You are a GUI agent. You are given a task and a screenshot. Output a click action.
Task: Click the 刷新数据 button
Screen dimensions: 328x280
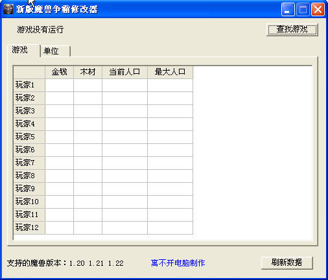coord(287,262)
